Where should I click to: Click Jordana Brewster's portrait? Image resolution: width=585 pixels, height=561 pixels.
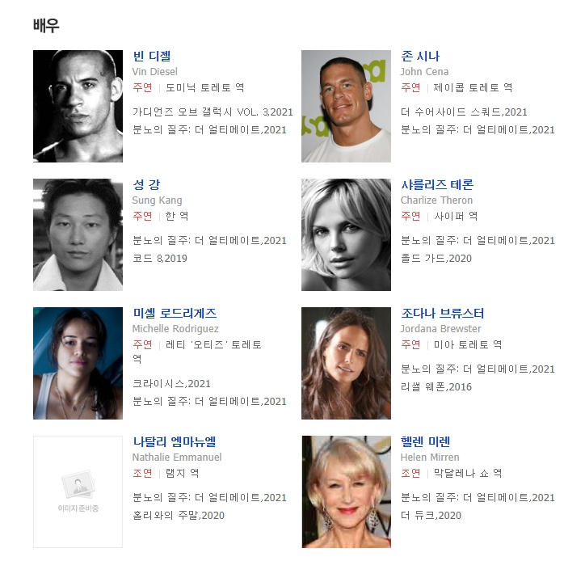pyautogui.click(x=346, y=363)
